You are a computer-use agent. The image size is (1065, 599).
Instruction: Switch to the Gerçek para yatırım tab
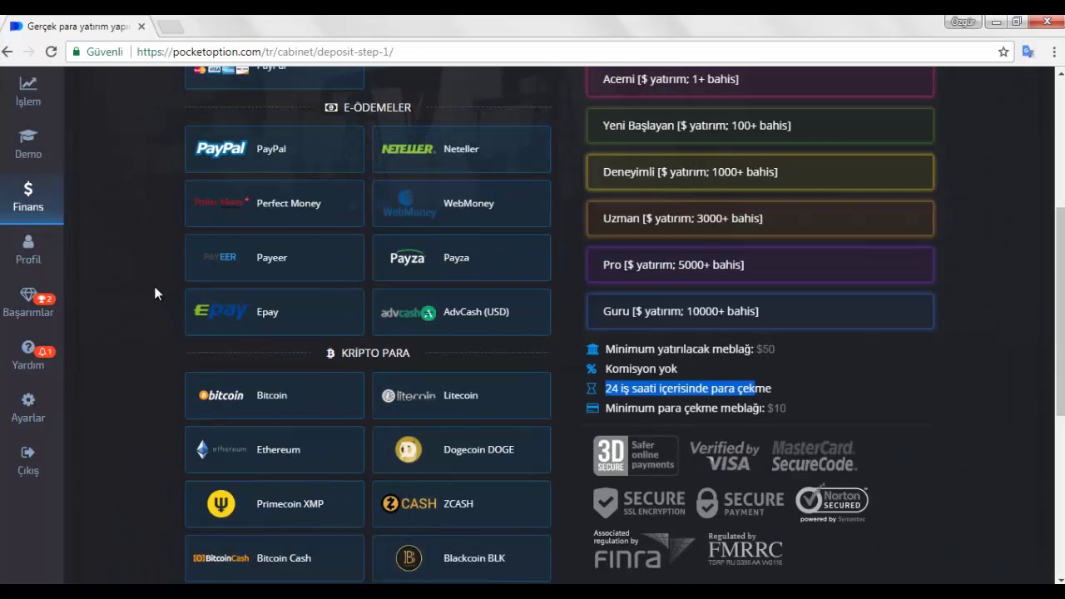78,27
